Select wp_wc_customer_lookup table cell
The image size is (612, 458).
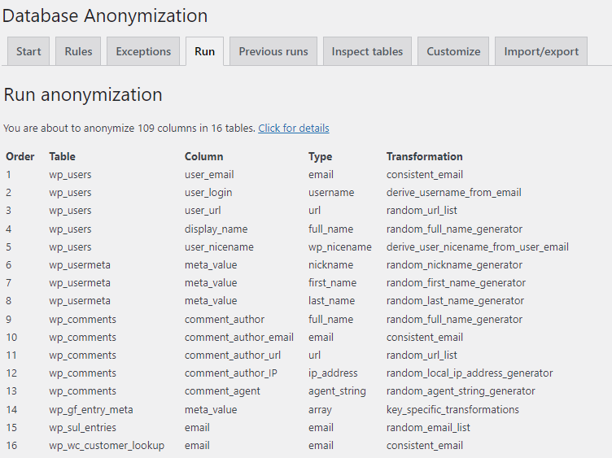[106, 446]
